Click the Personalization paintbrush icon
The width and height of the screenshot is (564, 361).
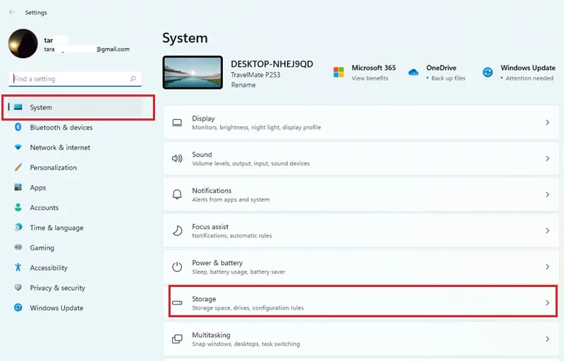18,167
